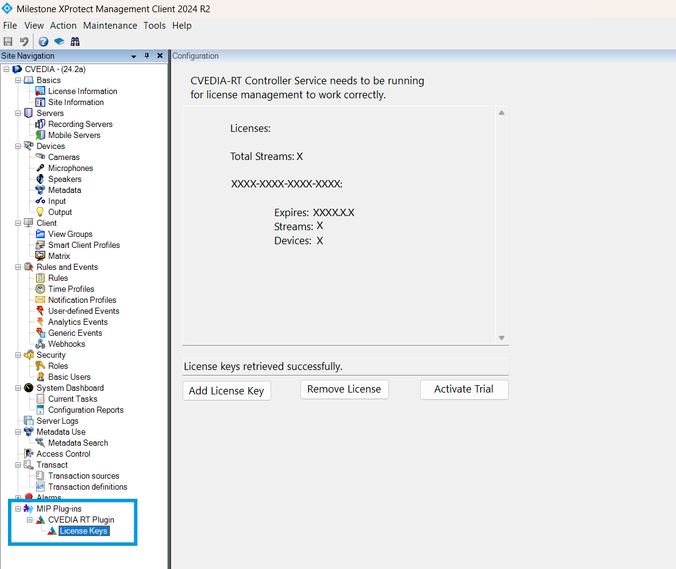Click the Notification Profiles envelope icon
676x569 pixels.
click(40, 300)
